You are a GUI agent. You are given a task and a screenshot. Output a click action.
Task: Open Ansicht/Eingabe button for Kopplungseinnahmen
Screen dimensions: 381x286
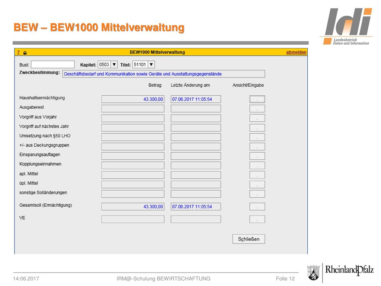[x=257, y=165]
